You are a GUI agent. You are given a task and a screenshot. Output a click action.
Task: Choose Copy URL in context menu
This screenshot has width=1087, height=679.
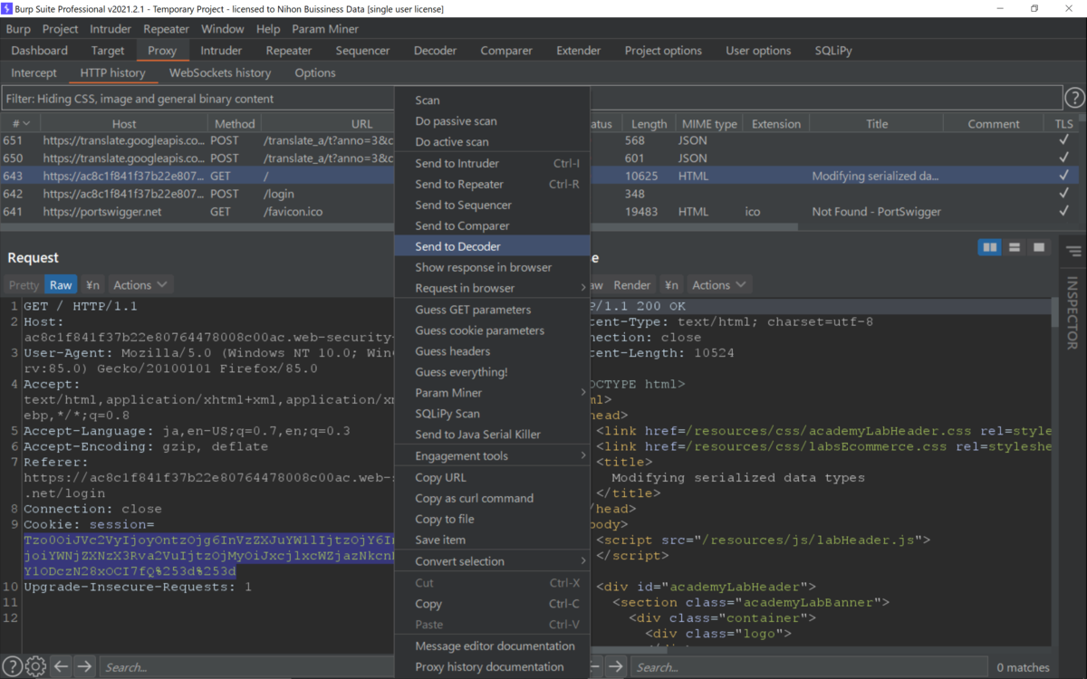[x=492, y=477]
